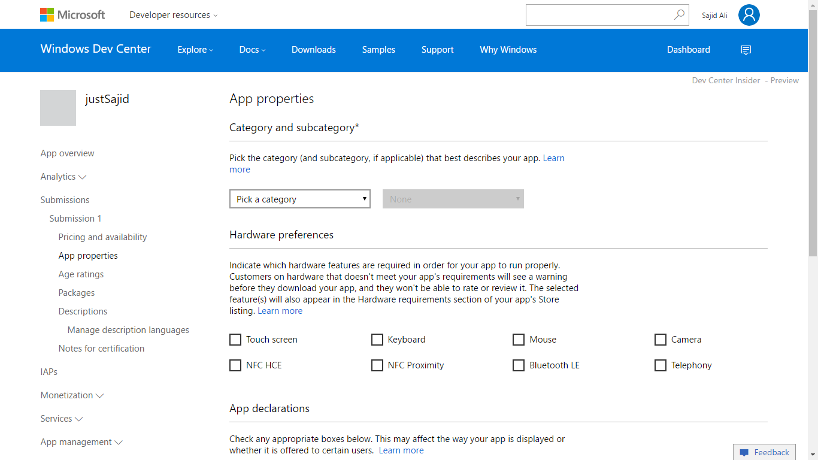Open the Pick a category dropdown
Screen dimensions: 818x460
tap(300, 199)
